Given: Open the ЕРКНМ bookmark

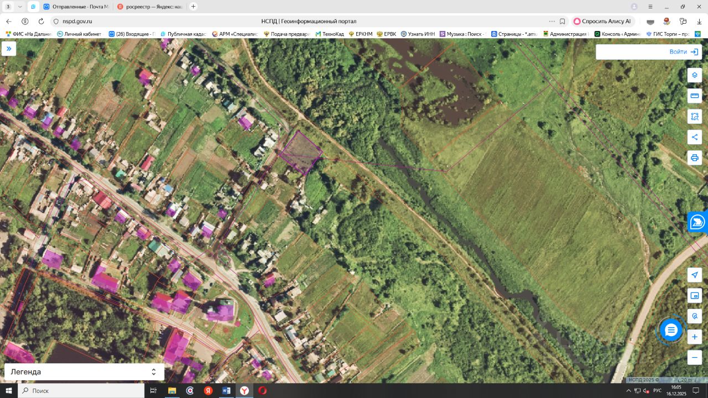Looking at the screenshot, I should pyautogui.click(x=361, y=34).
